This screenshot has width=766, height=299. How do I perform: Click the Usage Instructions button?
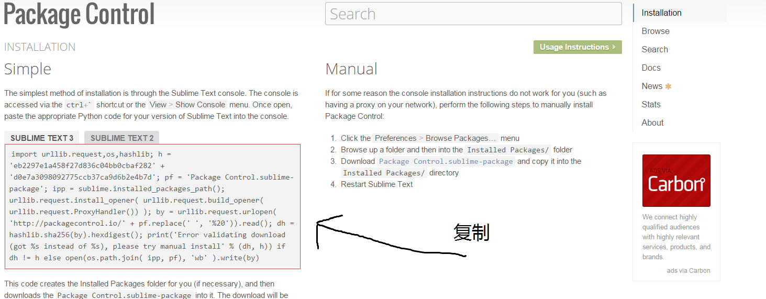578,47
